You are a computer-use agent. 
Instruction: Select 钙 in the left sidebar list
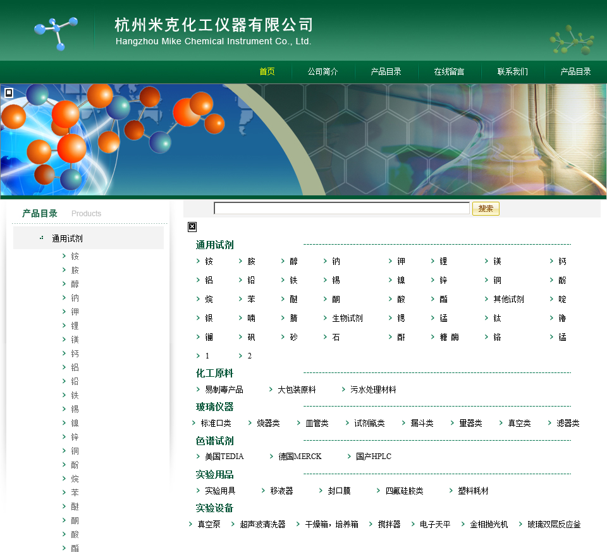coord(75,354)
